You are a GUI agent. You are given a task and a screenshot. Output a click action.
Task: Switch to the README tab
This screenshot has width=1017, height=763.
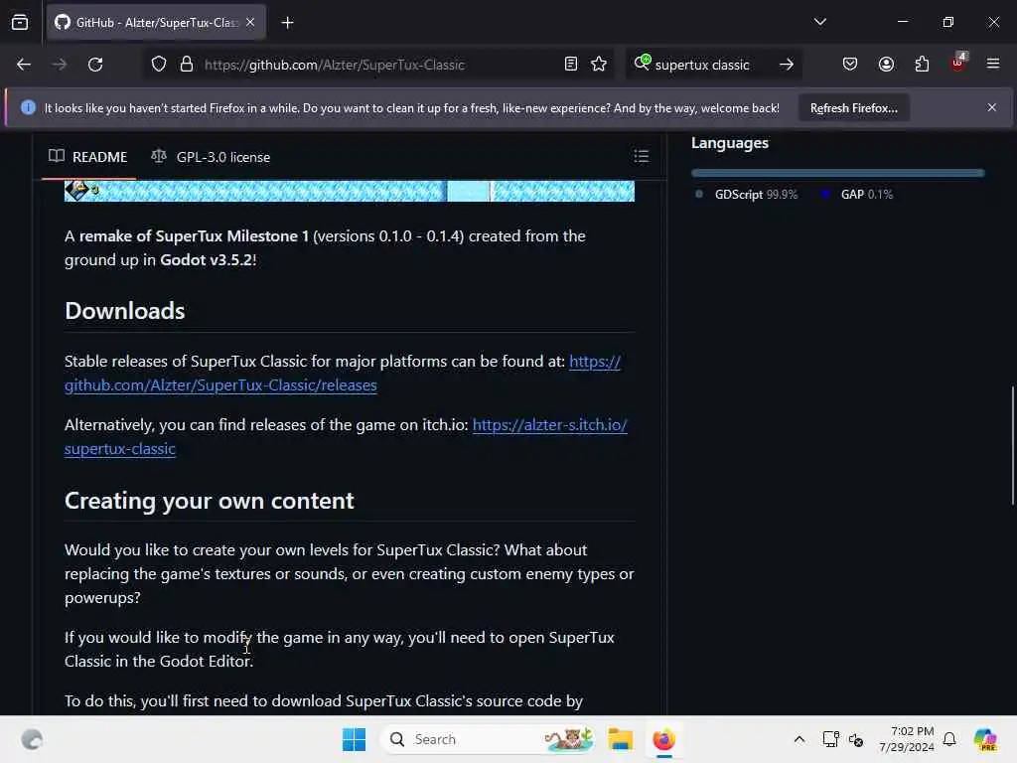pos(88,157)
